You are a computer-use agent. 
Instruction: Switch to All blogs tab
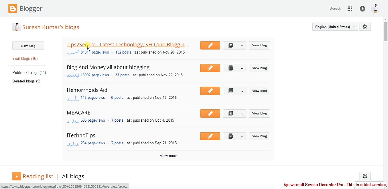[x=73, y=176]
